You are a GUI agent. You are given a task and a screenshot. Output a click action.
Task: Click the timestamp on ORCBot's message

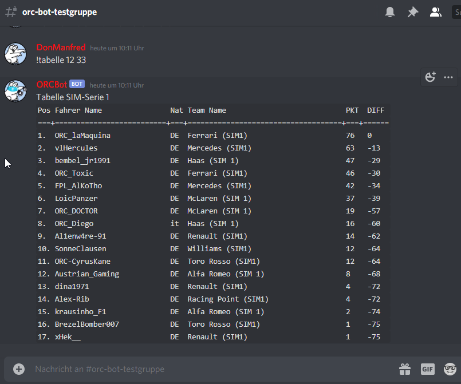point(117,85)
